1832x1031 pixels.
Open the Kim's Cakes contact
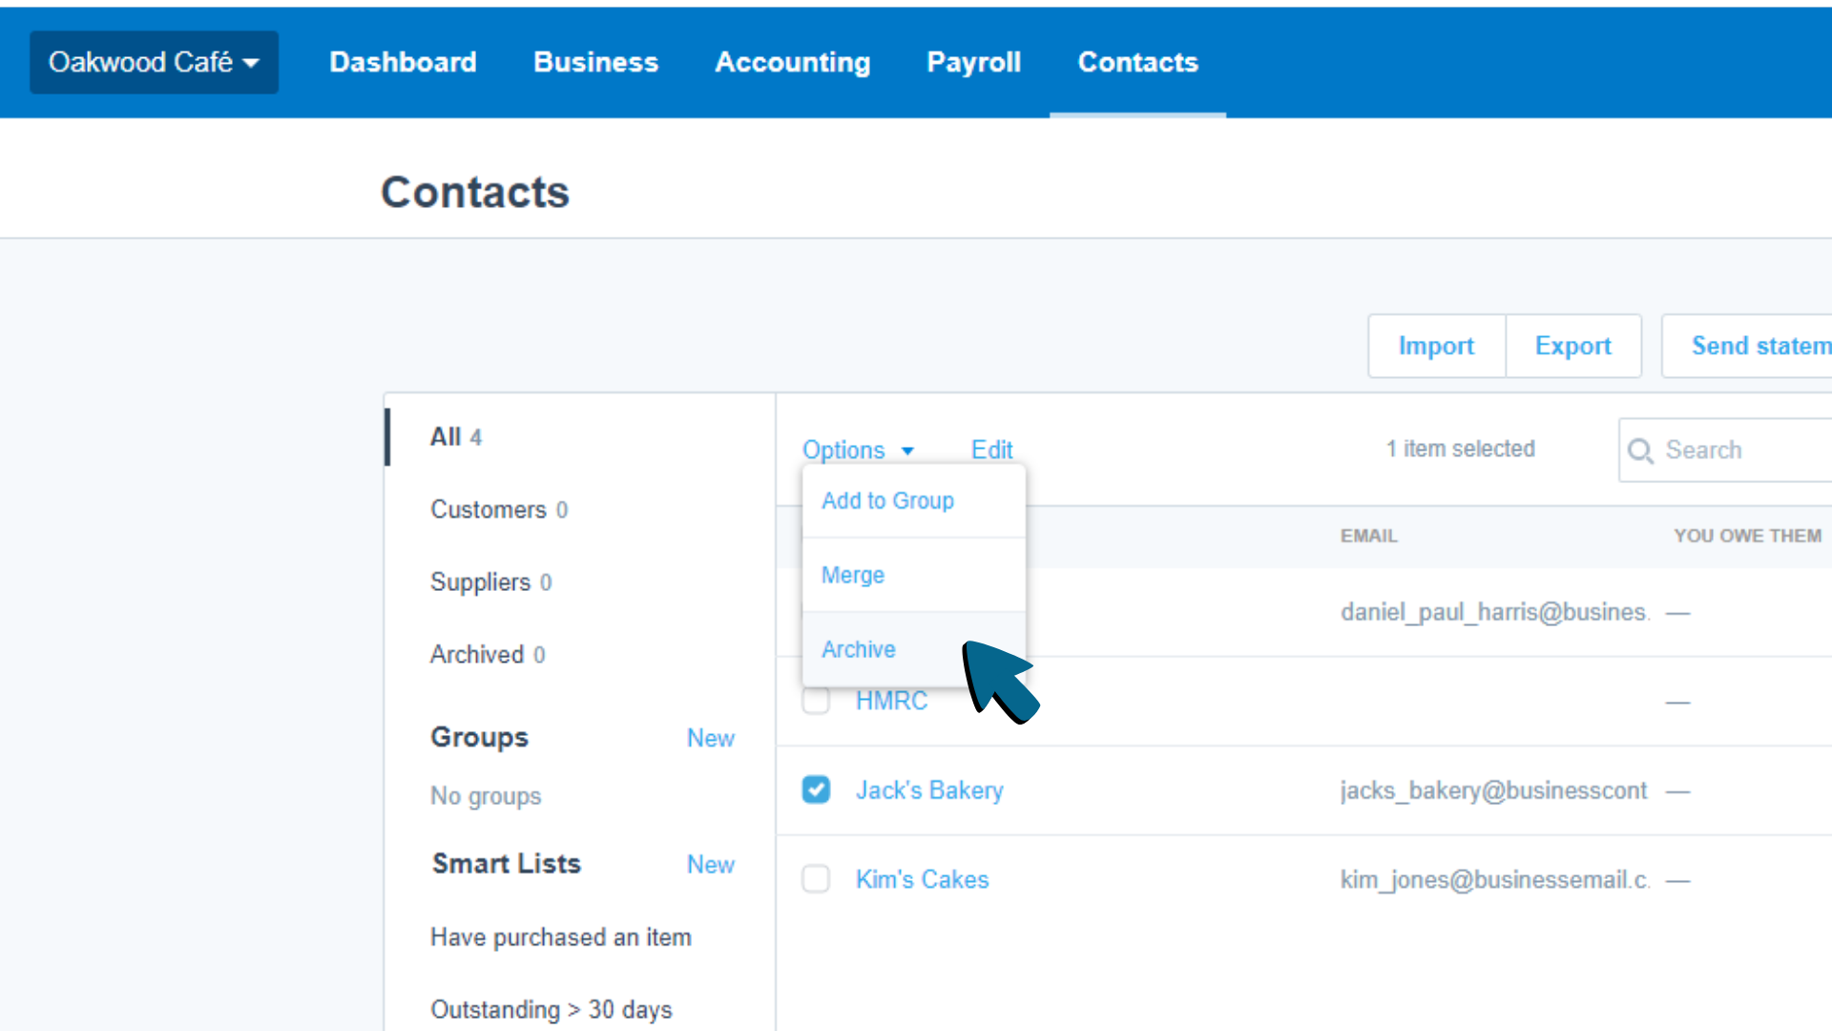(922, 878)
